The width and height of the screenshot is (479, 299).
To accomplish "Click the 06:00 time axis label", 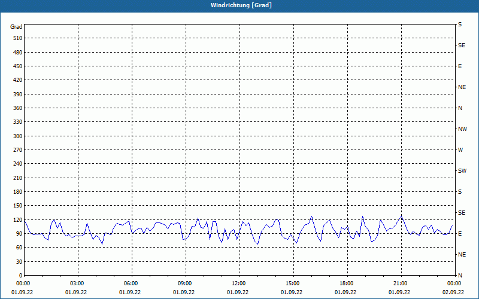I will [x=132, y=283].
